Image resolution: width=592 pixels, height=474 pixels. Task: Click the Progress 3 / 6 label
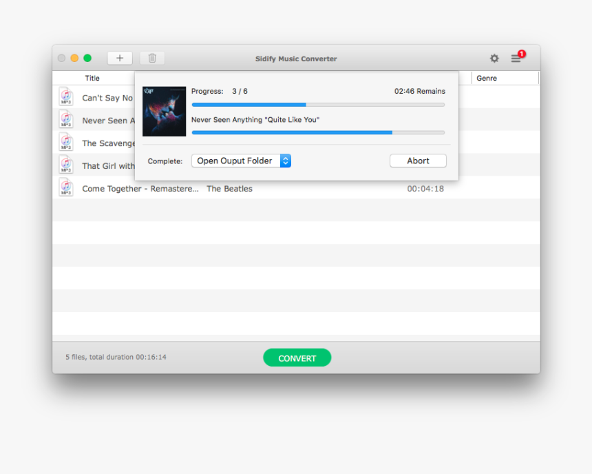pos(220,91)
